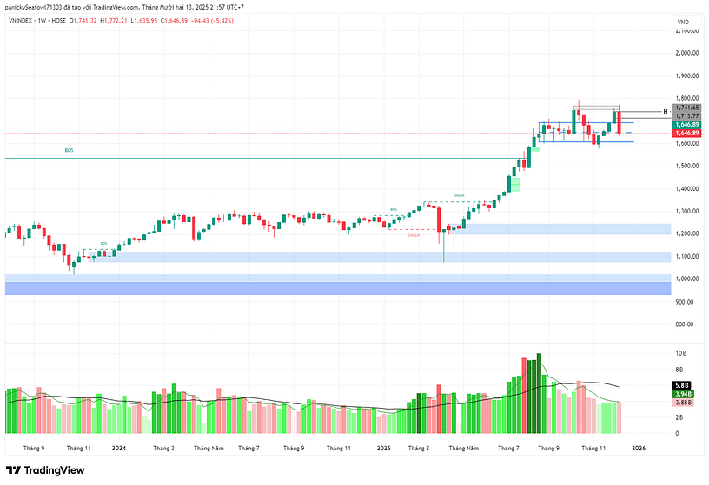709x485 pixels.
Task: Click the H marker beside the high line
Action: (x=665, y=112)
